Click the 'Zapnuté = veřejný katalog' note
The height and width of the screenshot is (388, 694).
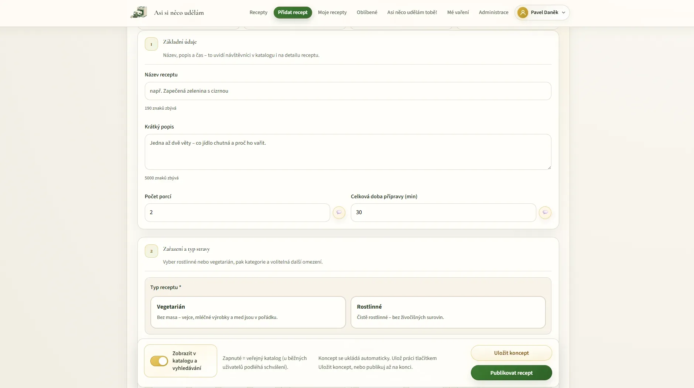pyautogui.click(x=264, y=363)
